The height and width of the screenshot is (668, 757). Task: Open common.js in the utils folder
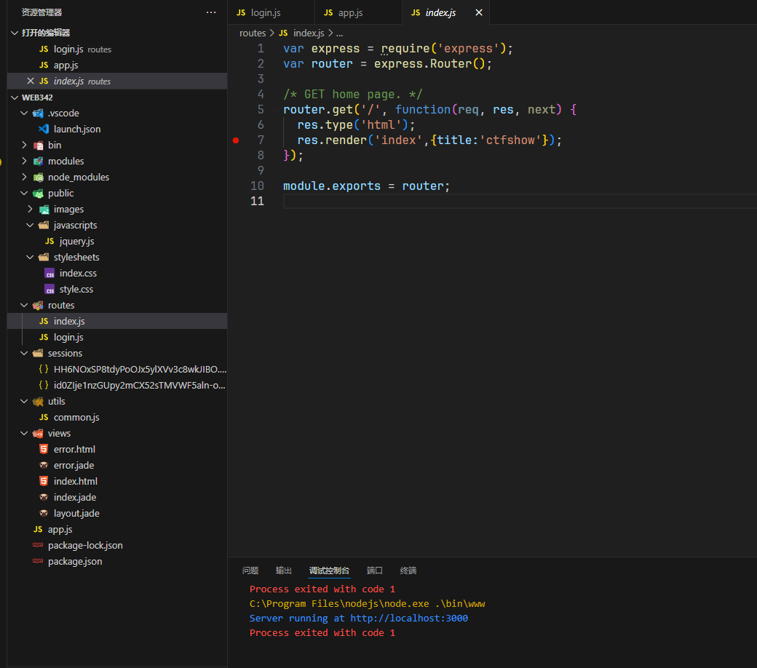point(76,417)
